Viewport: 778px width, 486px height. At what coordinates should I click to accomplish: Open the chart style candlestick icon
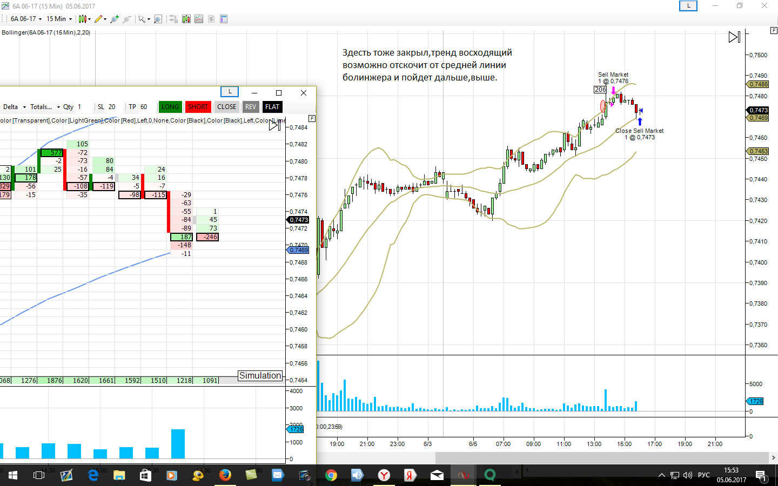coord(82,19)
